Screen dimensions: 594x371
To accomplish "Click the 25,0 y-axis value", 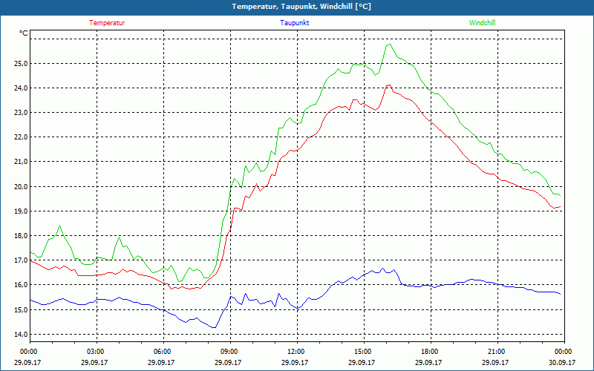I will (21, 64).
